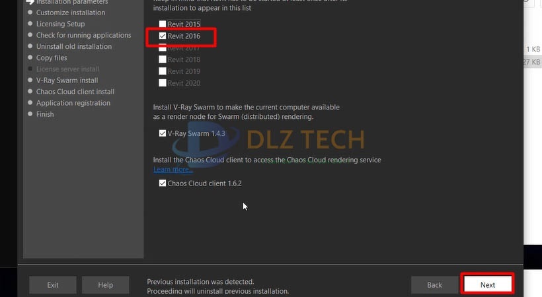
Task: Open the Learn more link
Action: point(173,170)
